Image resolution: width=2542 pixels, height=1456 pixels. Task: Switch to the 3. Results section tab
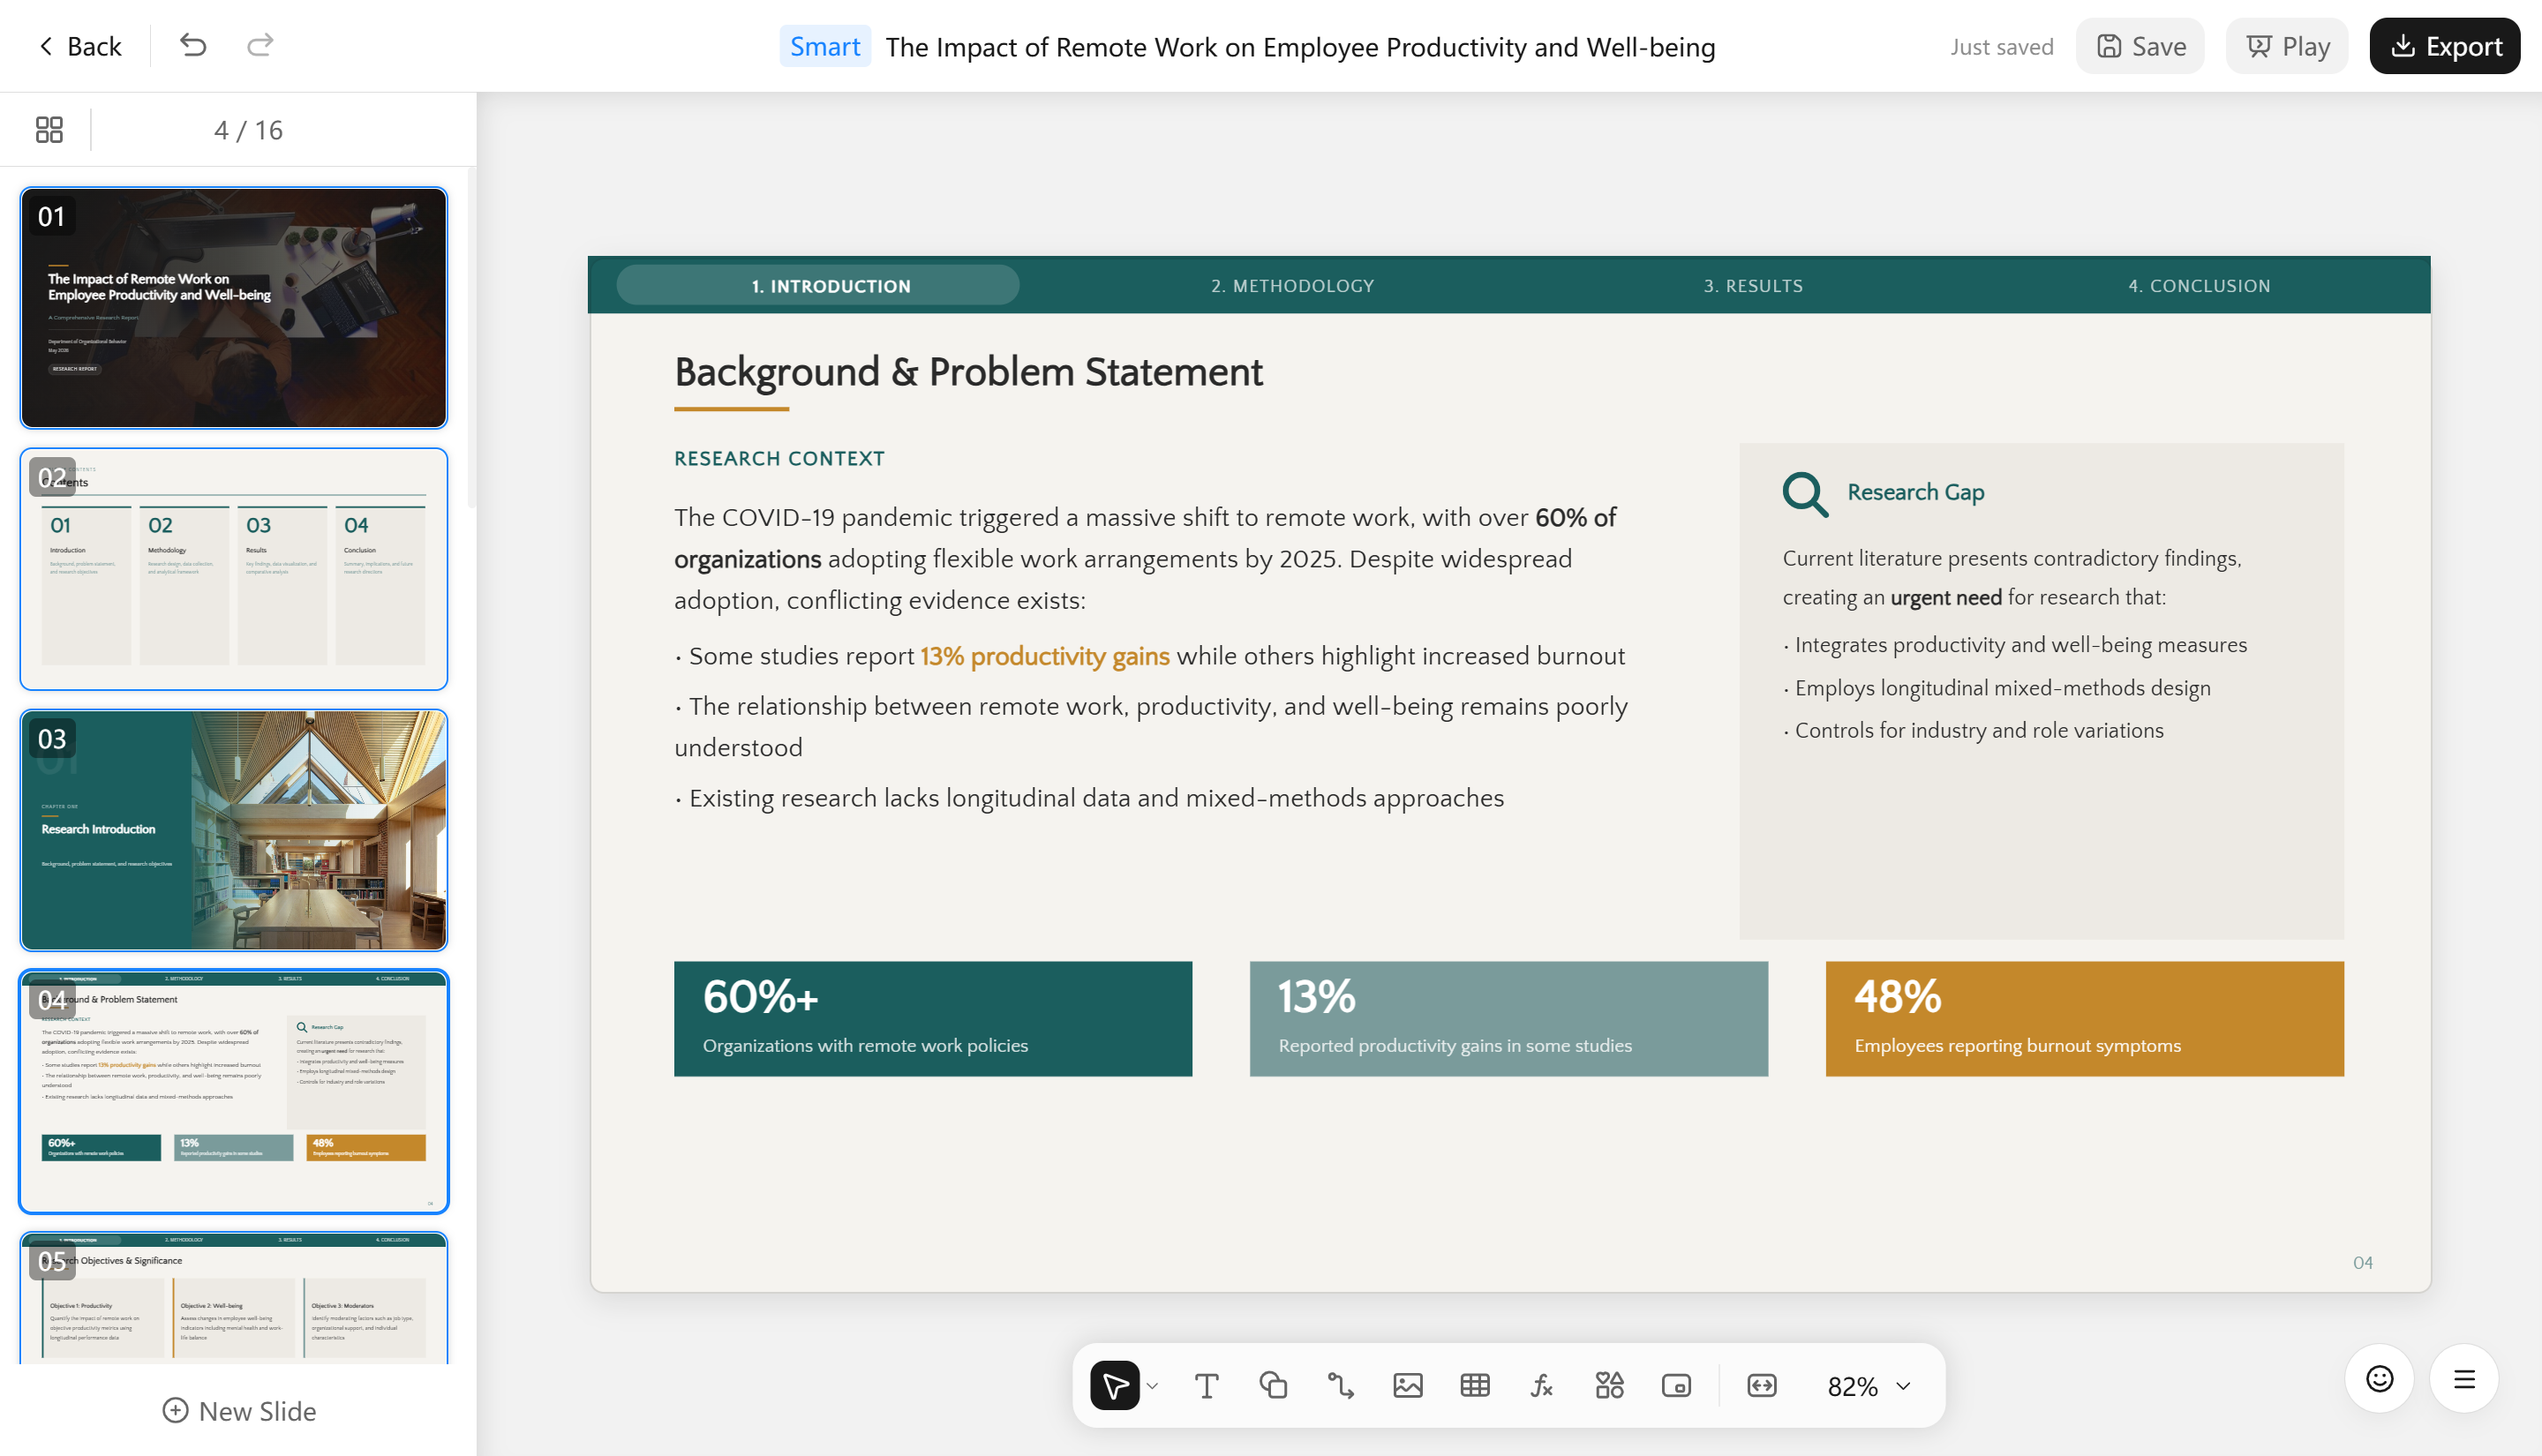click(1754, 286)
